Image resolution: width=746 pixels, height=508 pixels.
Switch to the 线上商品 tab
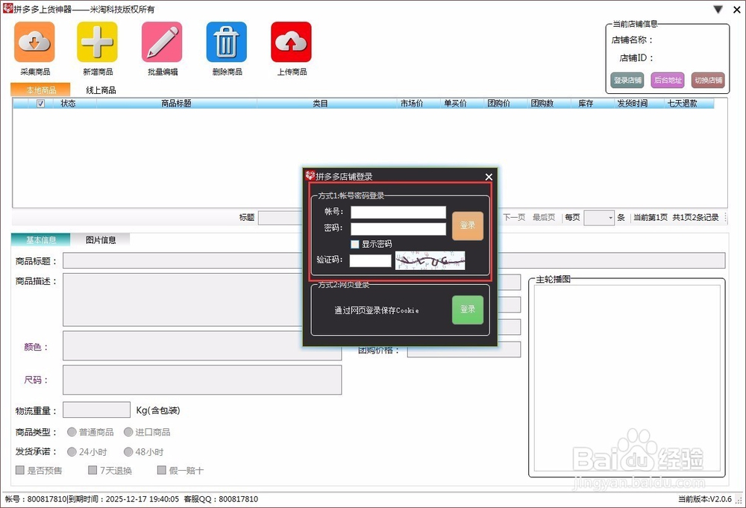coord(101,90)
